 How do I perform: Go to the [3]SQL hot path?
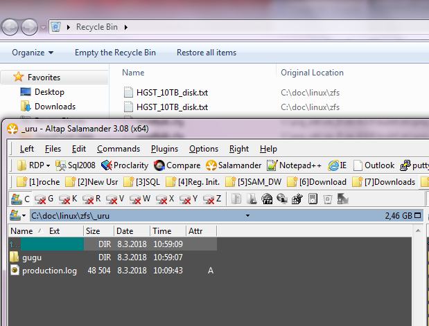pos(141,182)
